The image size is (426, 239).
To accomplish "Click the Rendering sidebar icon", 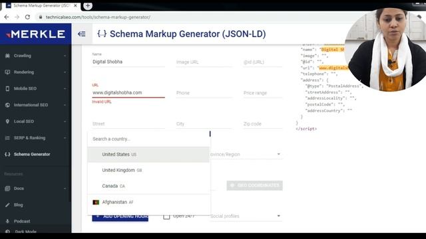I will pos(7,72).
